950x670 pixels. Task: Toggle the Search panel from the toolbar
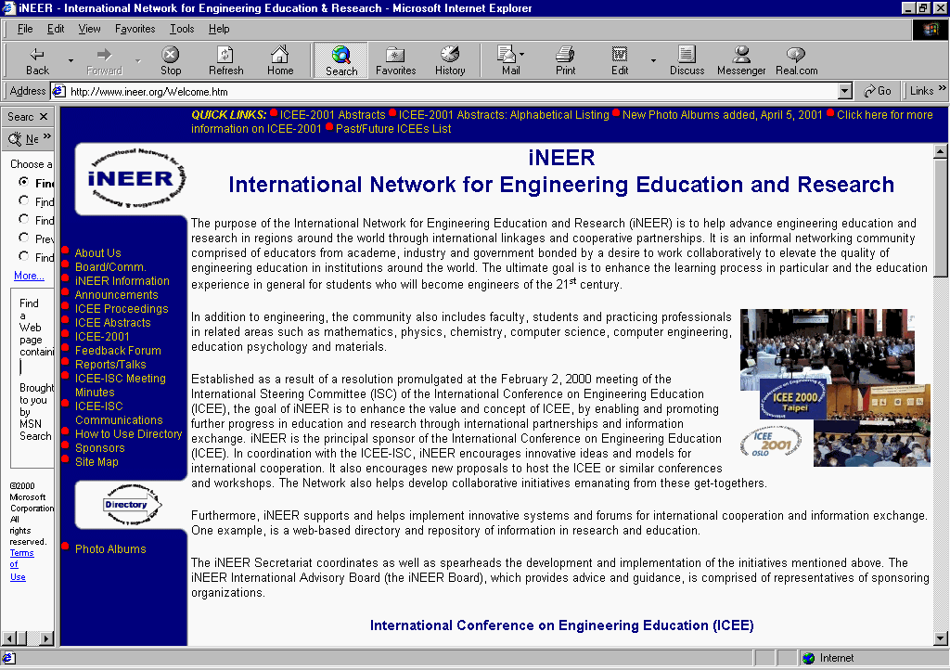(x=341, y=60)
